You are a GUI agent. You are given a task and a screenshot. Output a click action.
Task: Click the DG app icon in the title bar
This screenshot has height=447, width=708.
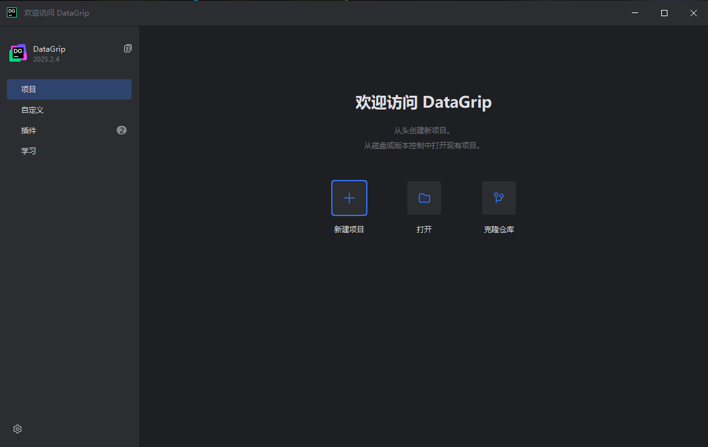12,12
